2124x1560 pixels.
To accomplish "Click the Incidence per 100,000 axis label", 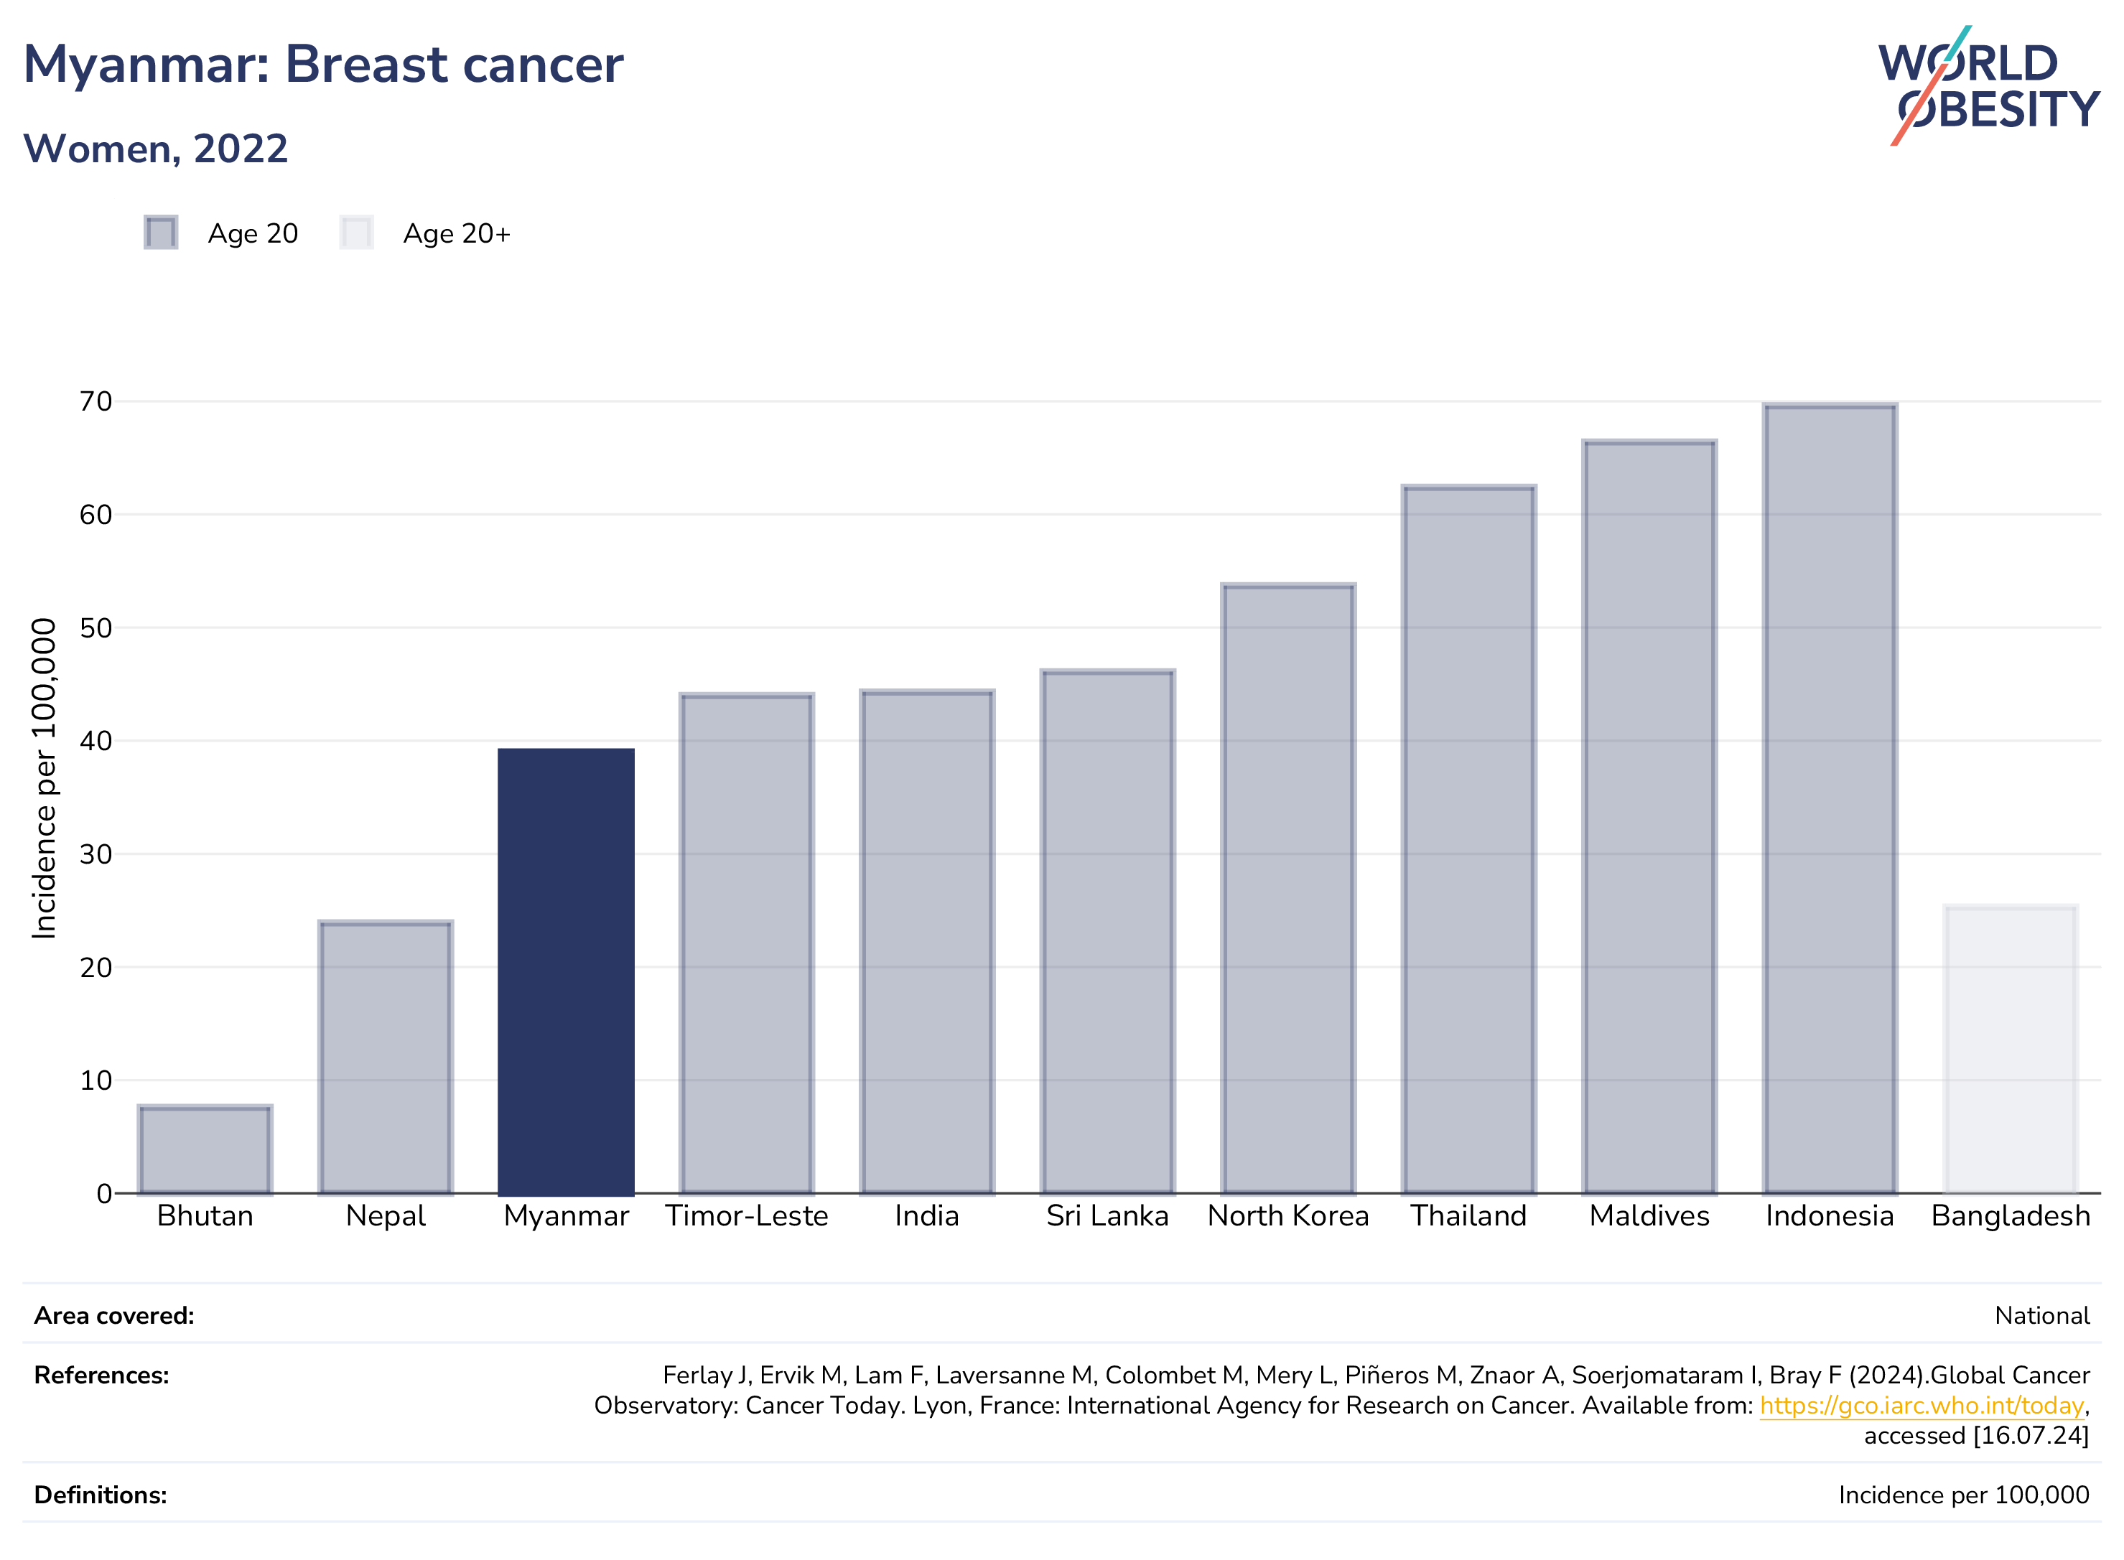I will tap(44, 778).
